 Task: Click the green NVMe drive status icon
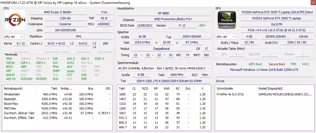click(x=218, y=94)
